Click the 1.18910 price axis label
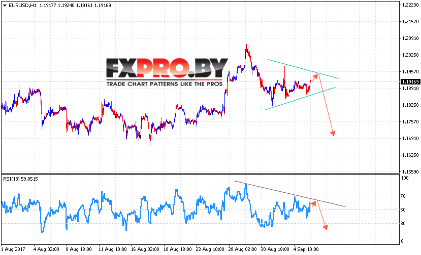Viewport: 421px width, 255px height. pos(410,89)
